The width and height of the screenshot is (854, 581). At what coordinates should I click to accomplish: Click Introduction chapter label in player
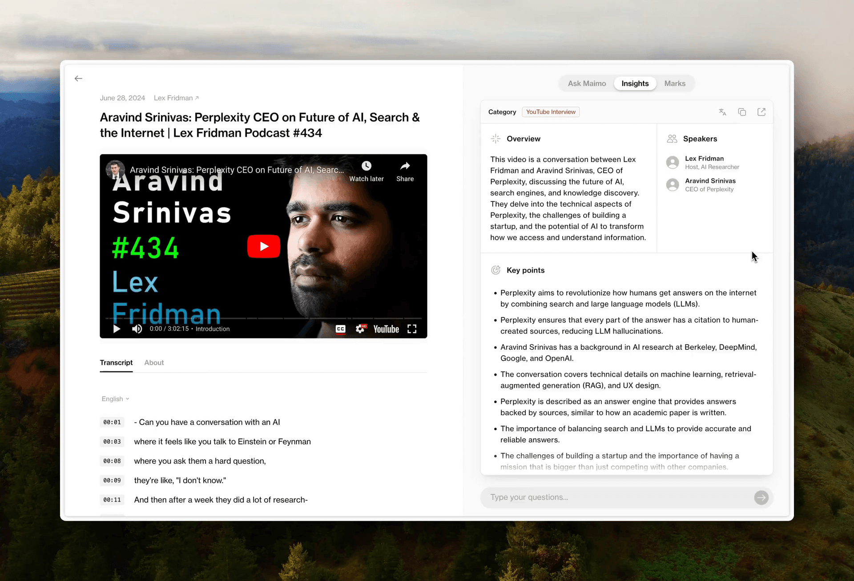point(213,329)
